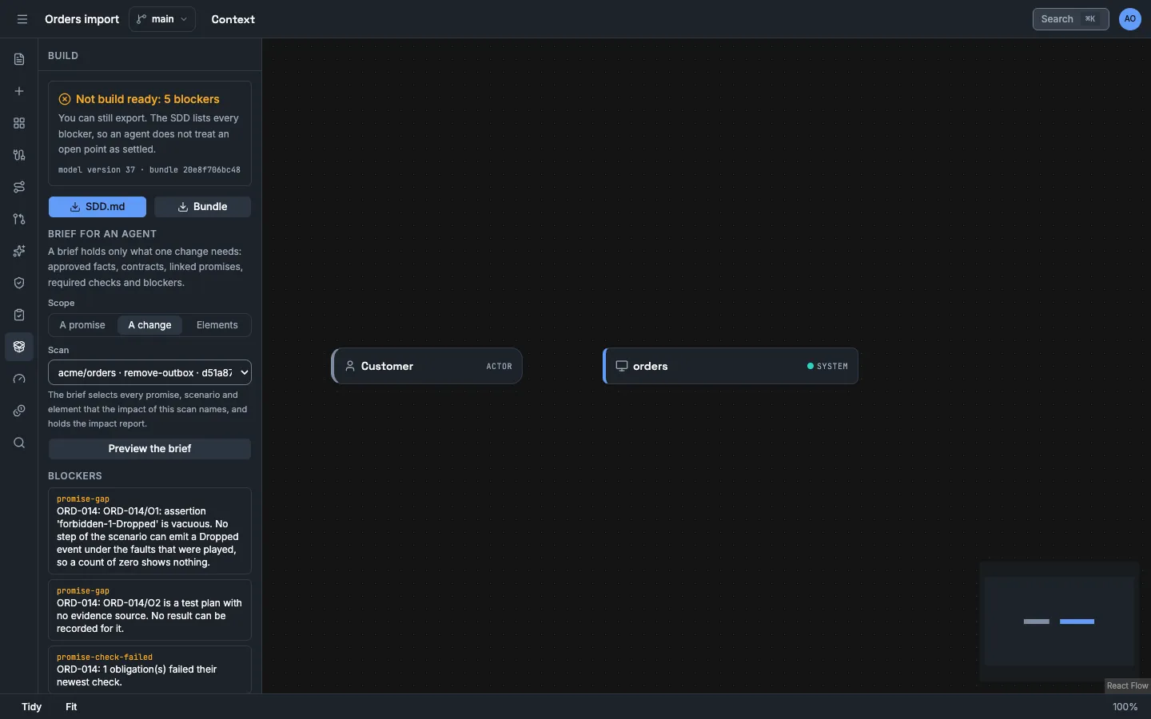Open the route path icon in the sidebar
The height and width of the screenshot is (719, 1151).
pos(19,187)
